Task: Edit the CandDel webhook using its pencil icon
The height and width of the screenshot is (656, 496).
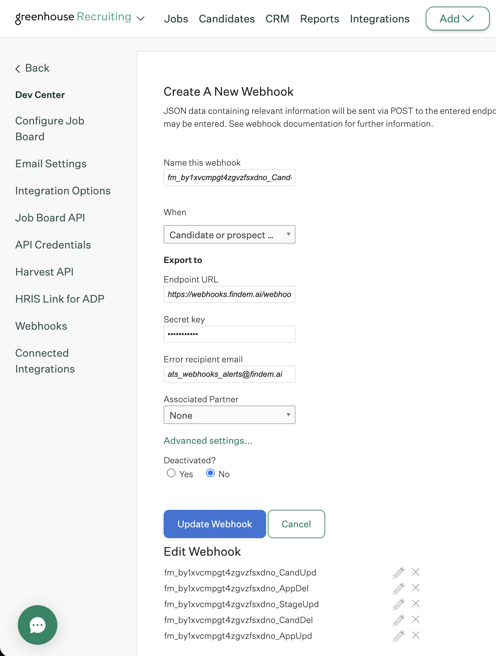Action: pyautogui.click(x=399, y=620)
